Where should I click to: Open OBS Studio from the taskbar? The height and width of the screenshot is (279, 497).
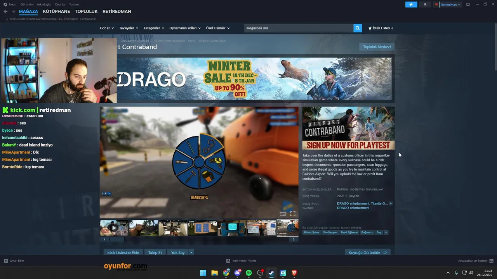click(260, 273)
